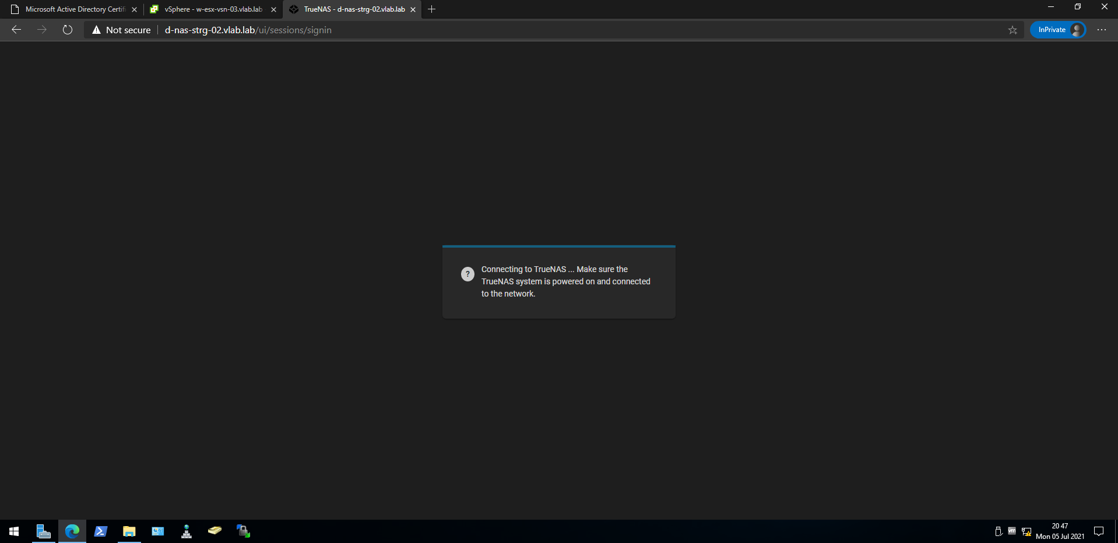Go forward to the next page
This screenshot has height=543, width=1118.
[x=42, y=30]
